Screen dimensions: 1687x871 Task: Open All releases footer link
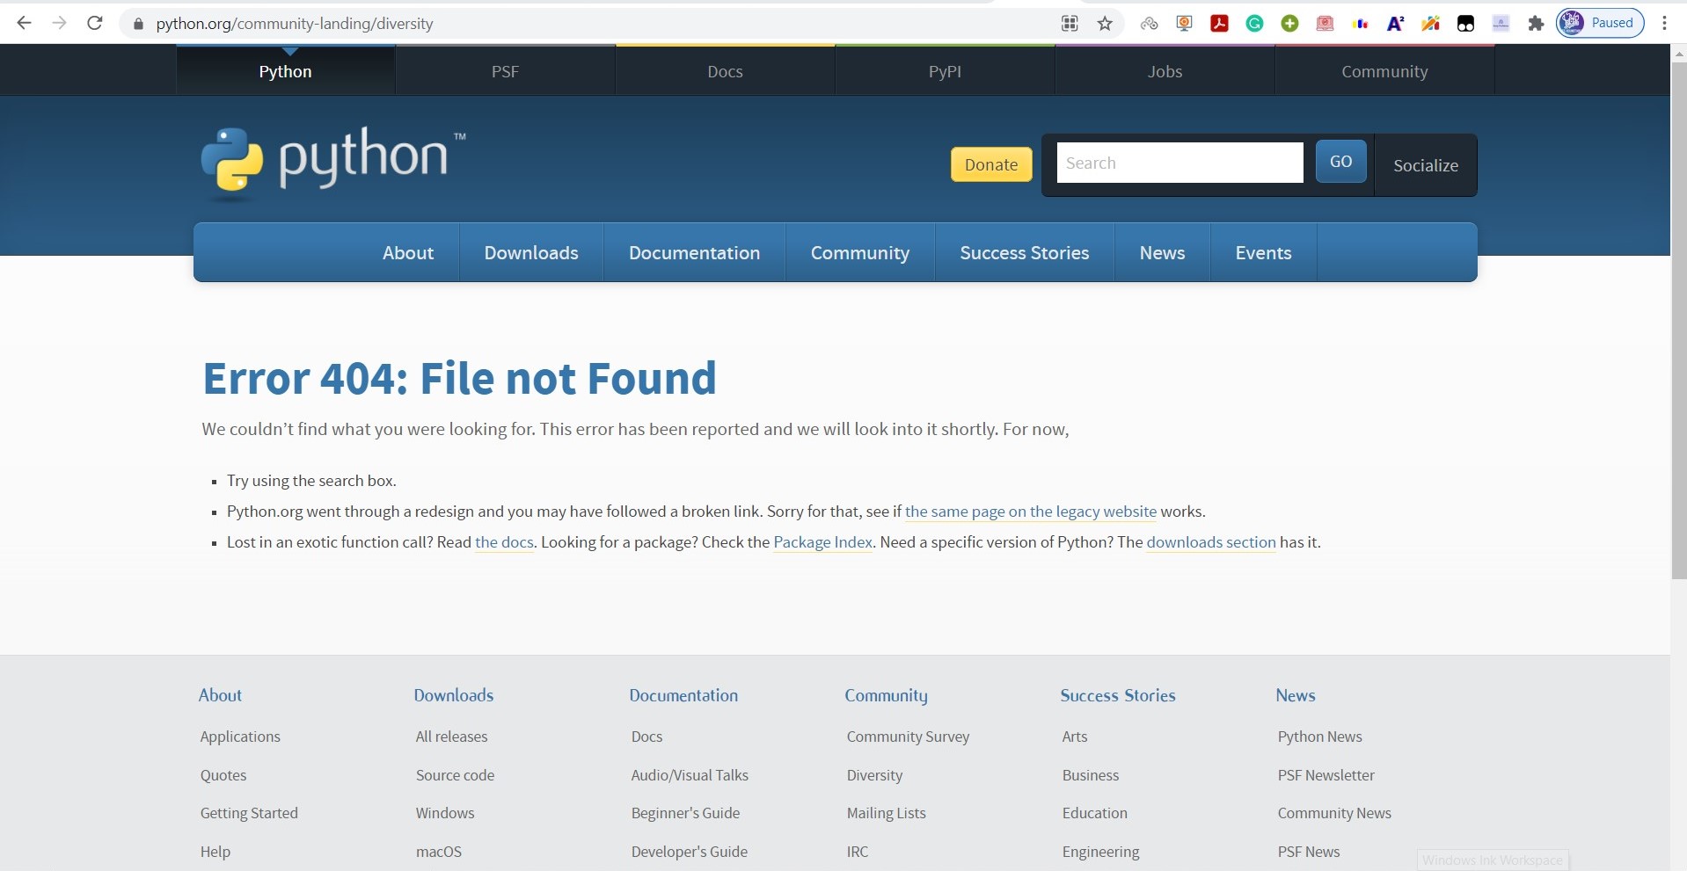pyautogui.click(x=451, y=737)
